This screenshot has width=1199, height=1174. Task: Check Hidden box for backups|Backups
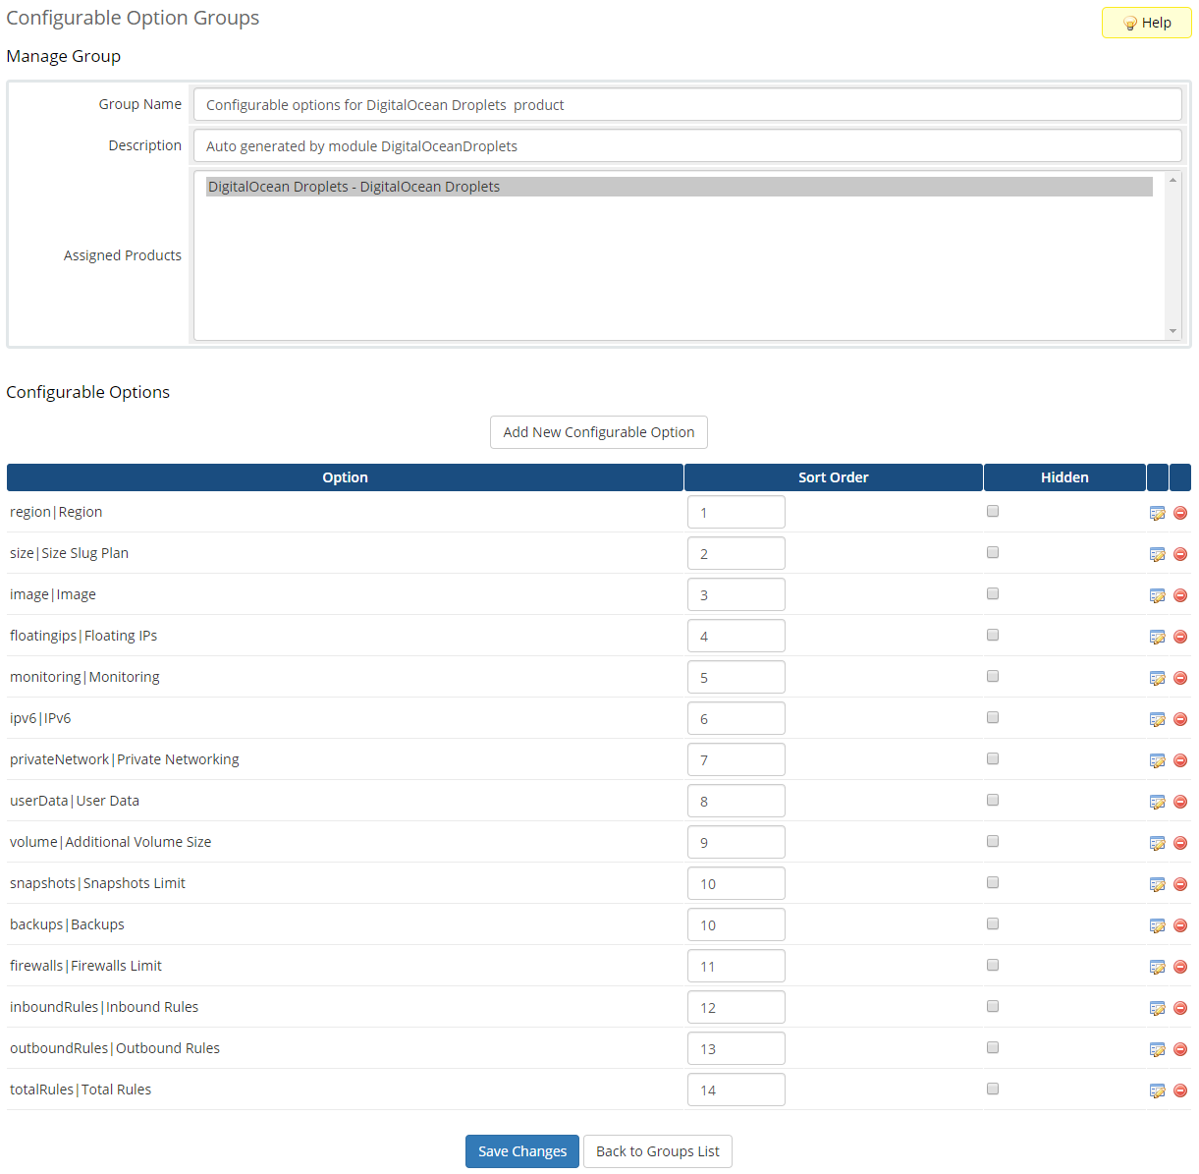pos(993,923)
